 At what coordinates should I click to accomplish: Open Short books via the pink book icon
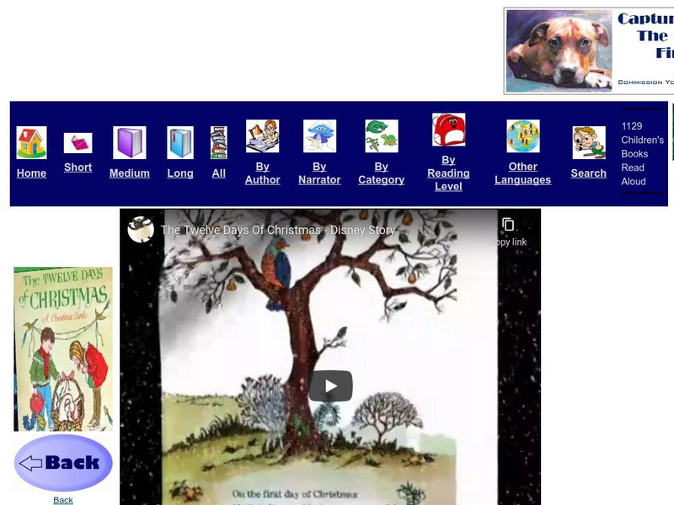[x=78, y=141]
